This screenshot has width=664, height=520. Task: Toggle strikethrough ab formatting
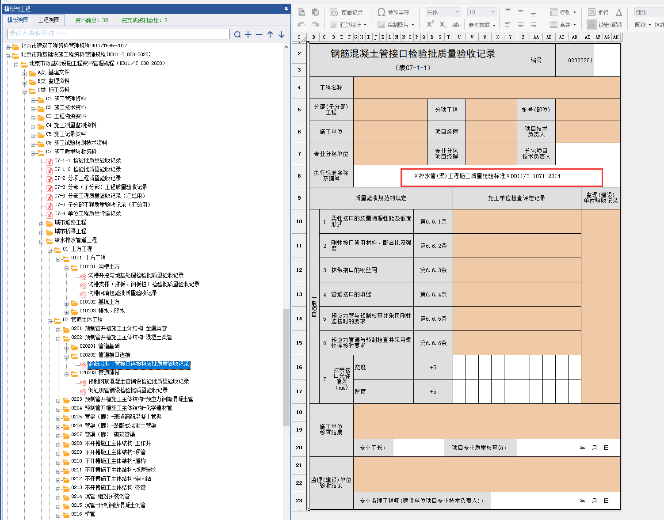[456, 25]
